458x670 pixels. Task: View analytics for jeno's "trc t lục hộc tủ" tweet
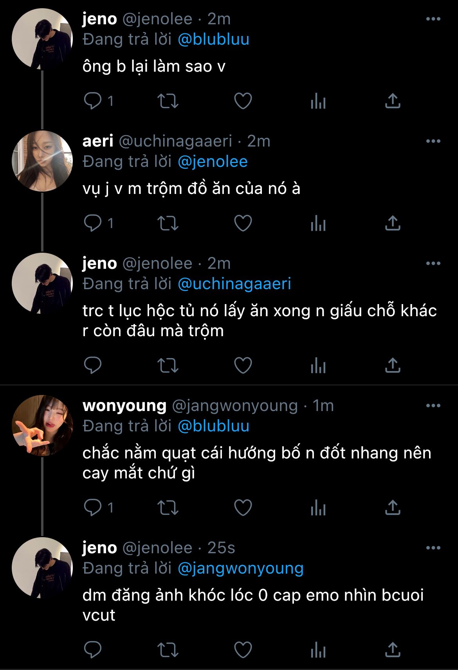point(318,366)
